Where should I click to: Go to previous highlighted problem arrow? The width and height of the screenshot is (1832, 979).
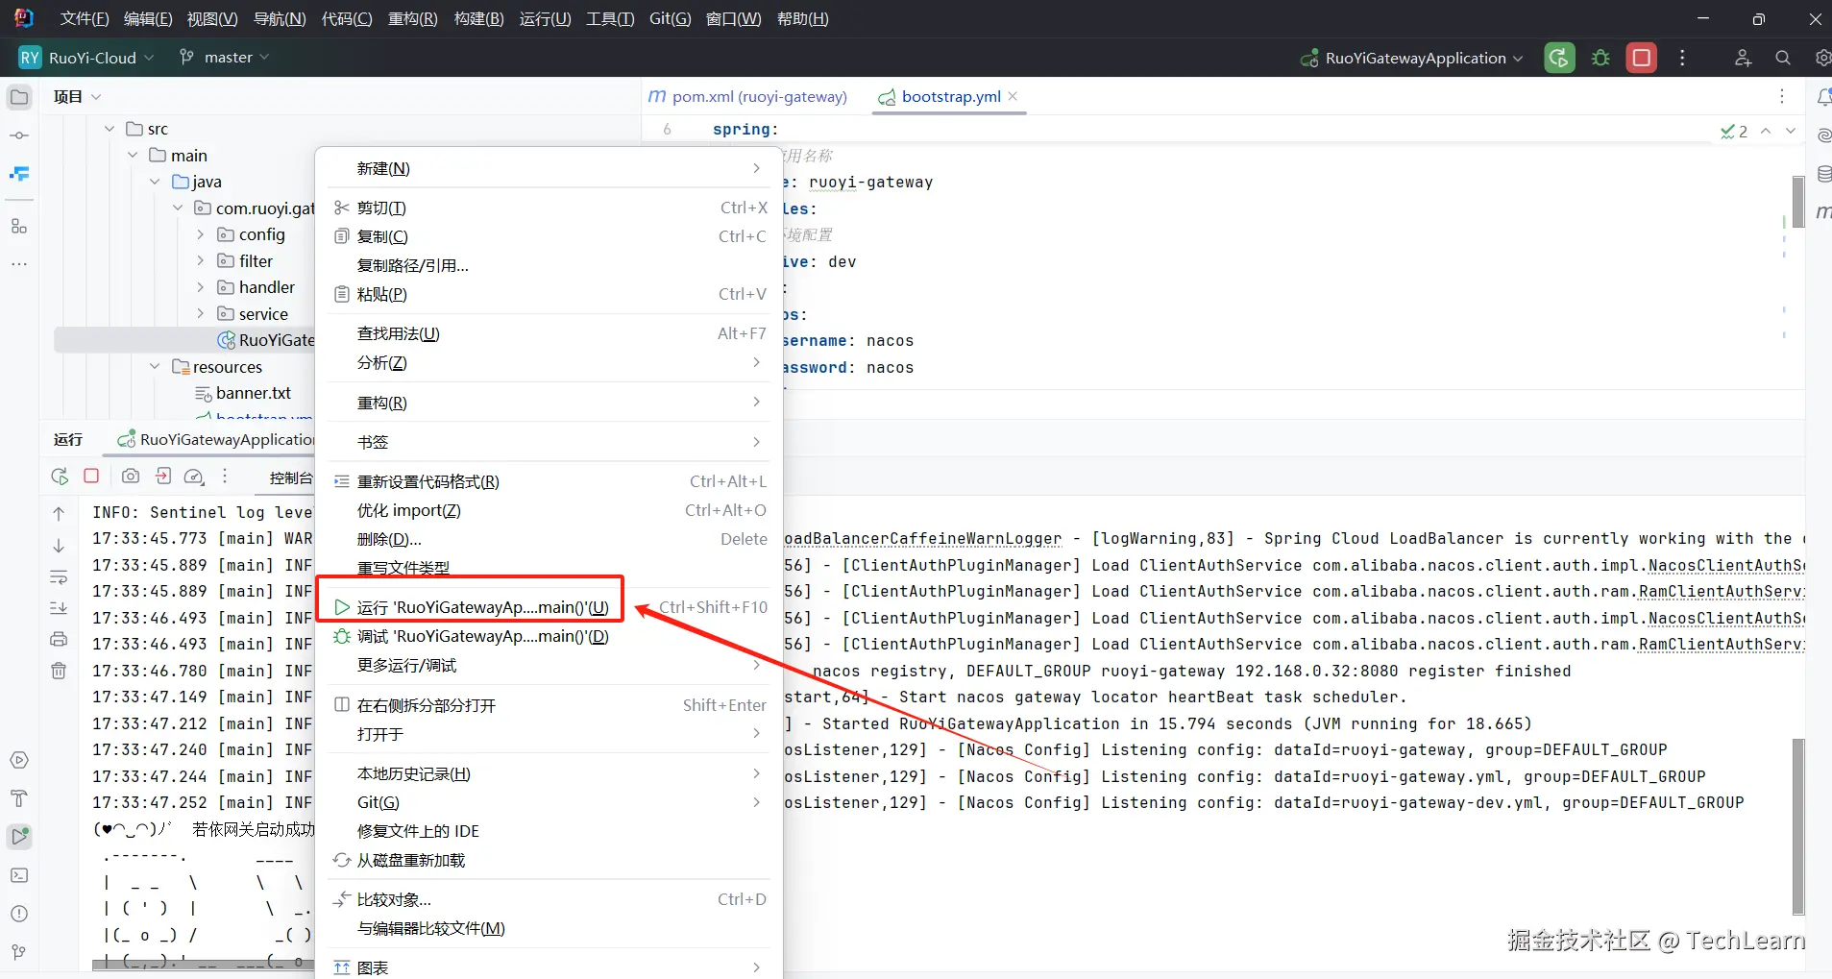coord(1766,131)
